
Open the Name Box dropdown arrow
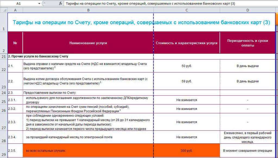(39, 4)
